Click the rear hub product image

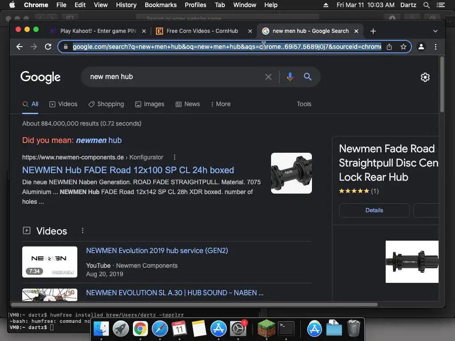click(x=412, y=262)
